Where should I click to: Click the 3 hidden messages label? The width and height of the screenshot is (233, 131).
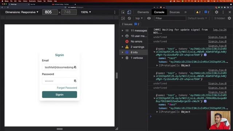tap(220, 18)
